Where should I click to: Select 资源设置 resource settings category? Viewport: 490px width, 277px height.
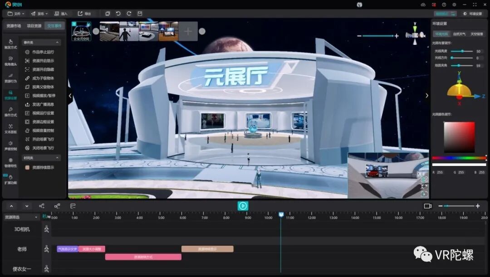coord(10,95)
